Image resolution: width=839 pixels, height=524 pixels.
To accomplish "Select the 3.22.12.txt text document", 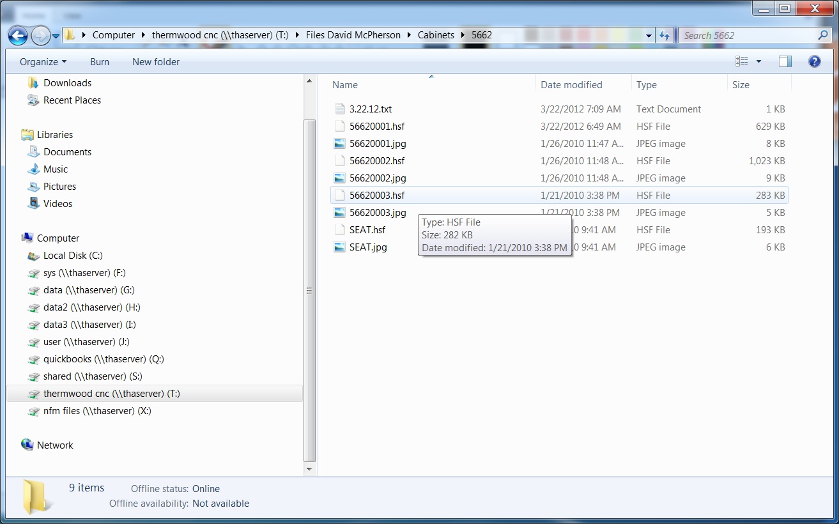I will [371, 109].
